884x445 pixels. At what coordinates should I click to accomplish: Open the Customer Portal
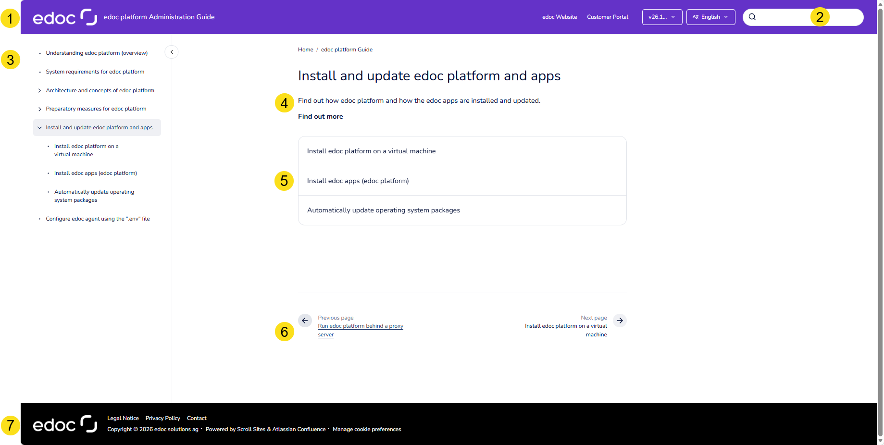tap(607, 17)
